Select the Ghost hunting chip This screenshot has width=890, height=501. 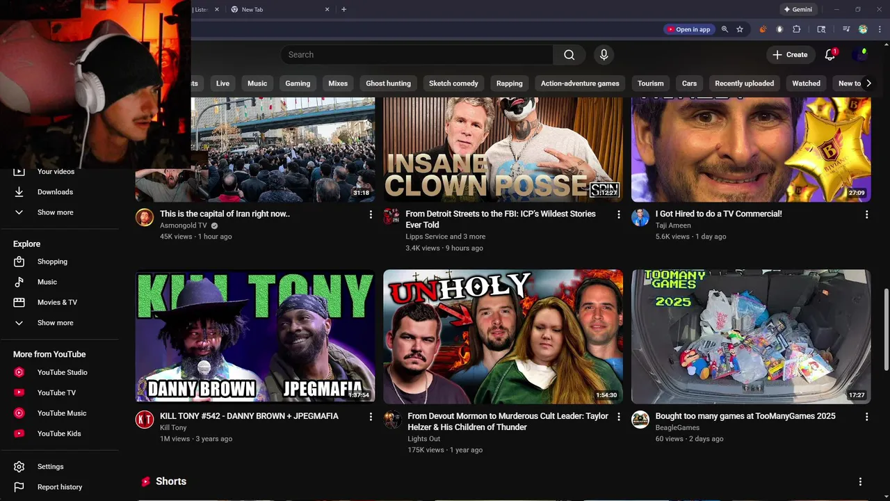(388, 83)
